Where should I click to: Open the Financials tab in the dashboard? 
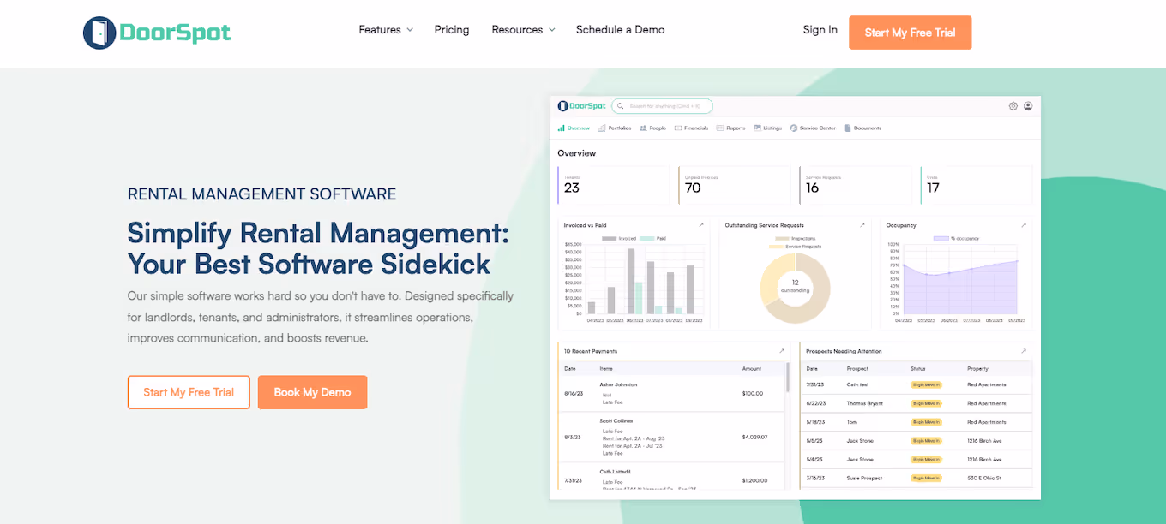691,128
